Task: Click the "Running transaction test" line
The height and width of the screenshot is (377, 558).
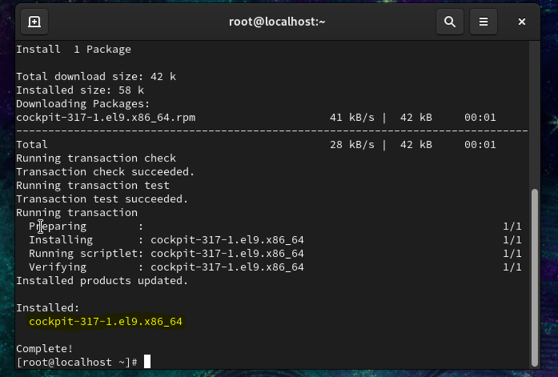Action: [x=93, y=185]
